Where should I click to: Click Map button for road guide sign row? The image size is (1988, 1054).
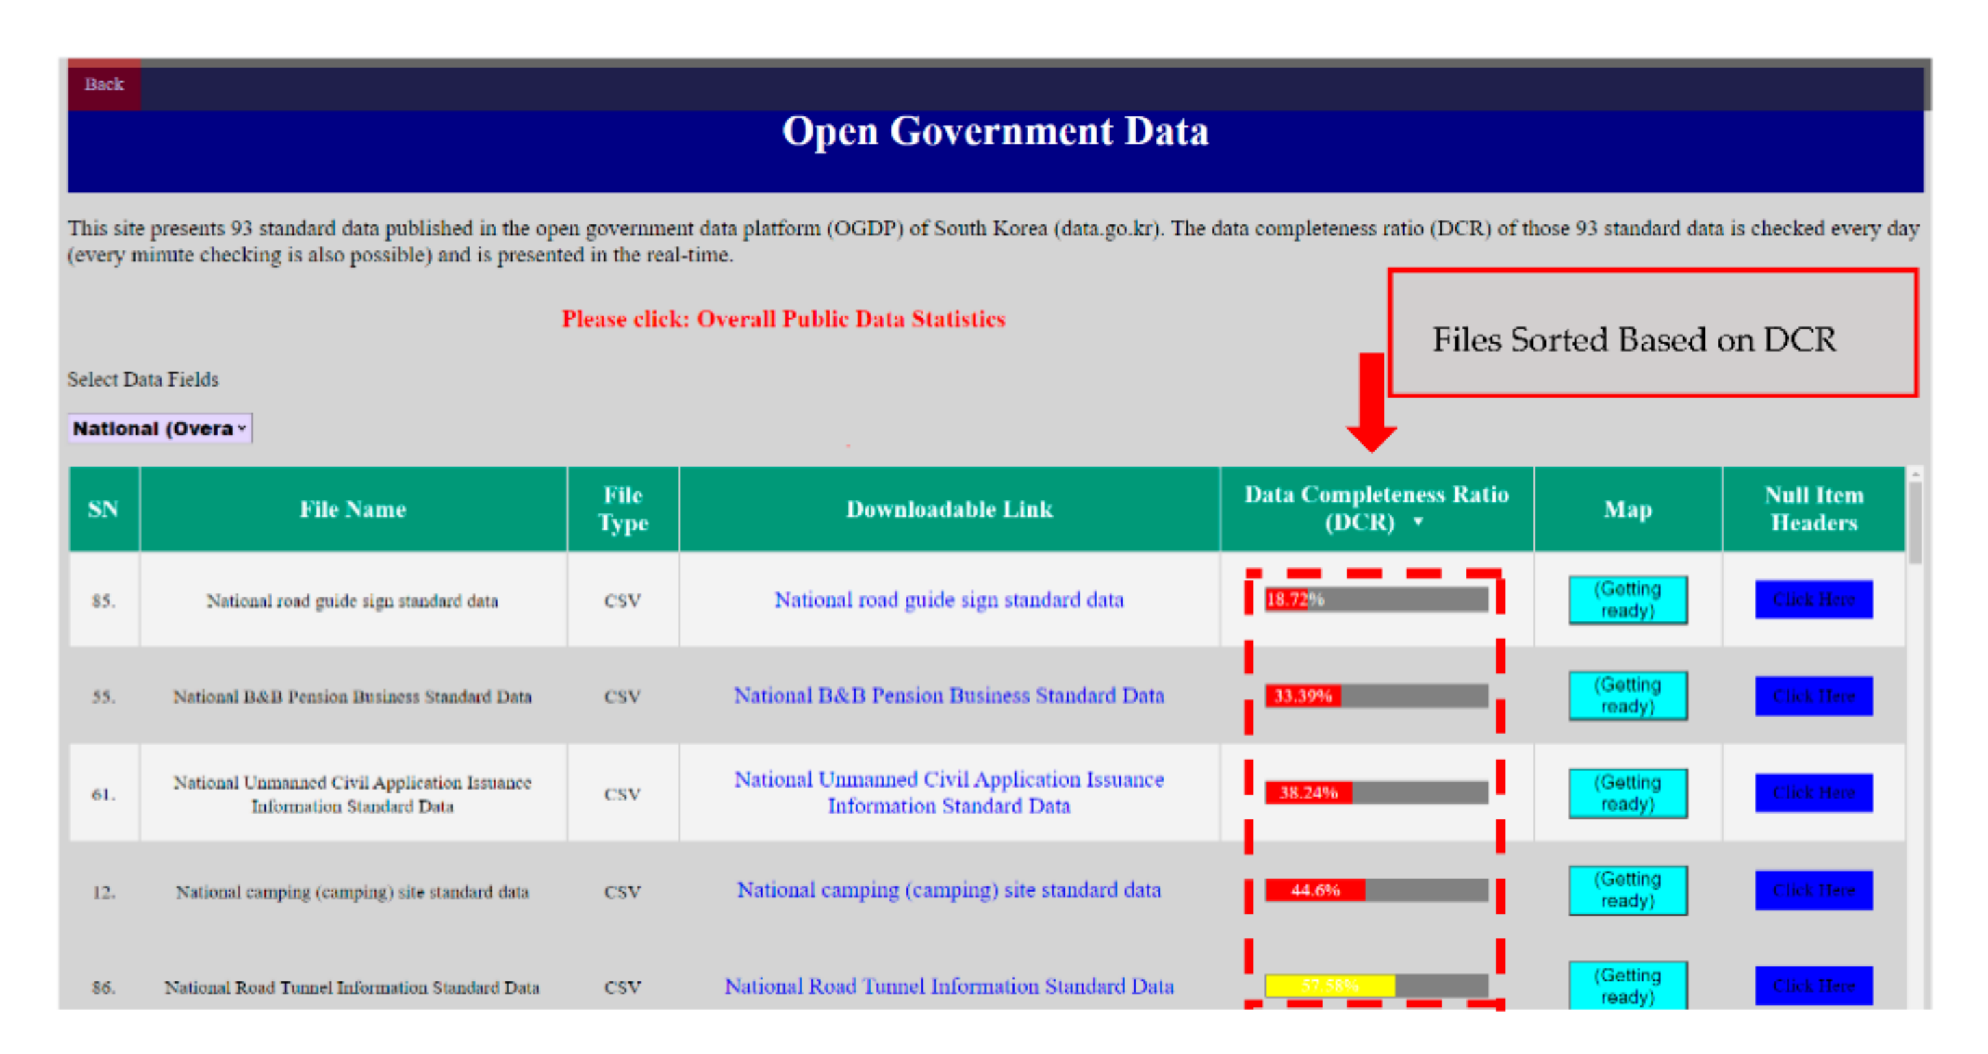(1628, 600)
